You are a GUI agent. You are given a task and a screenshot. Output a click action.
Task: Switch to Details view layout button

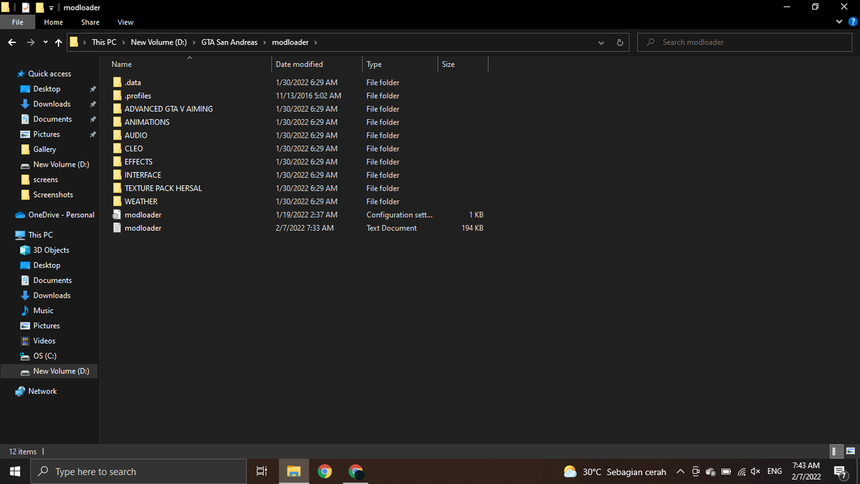(x=836, y=451)
